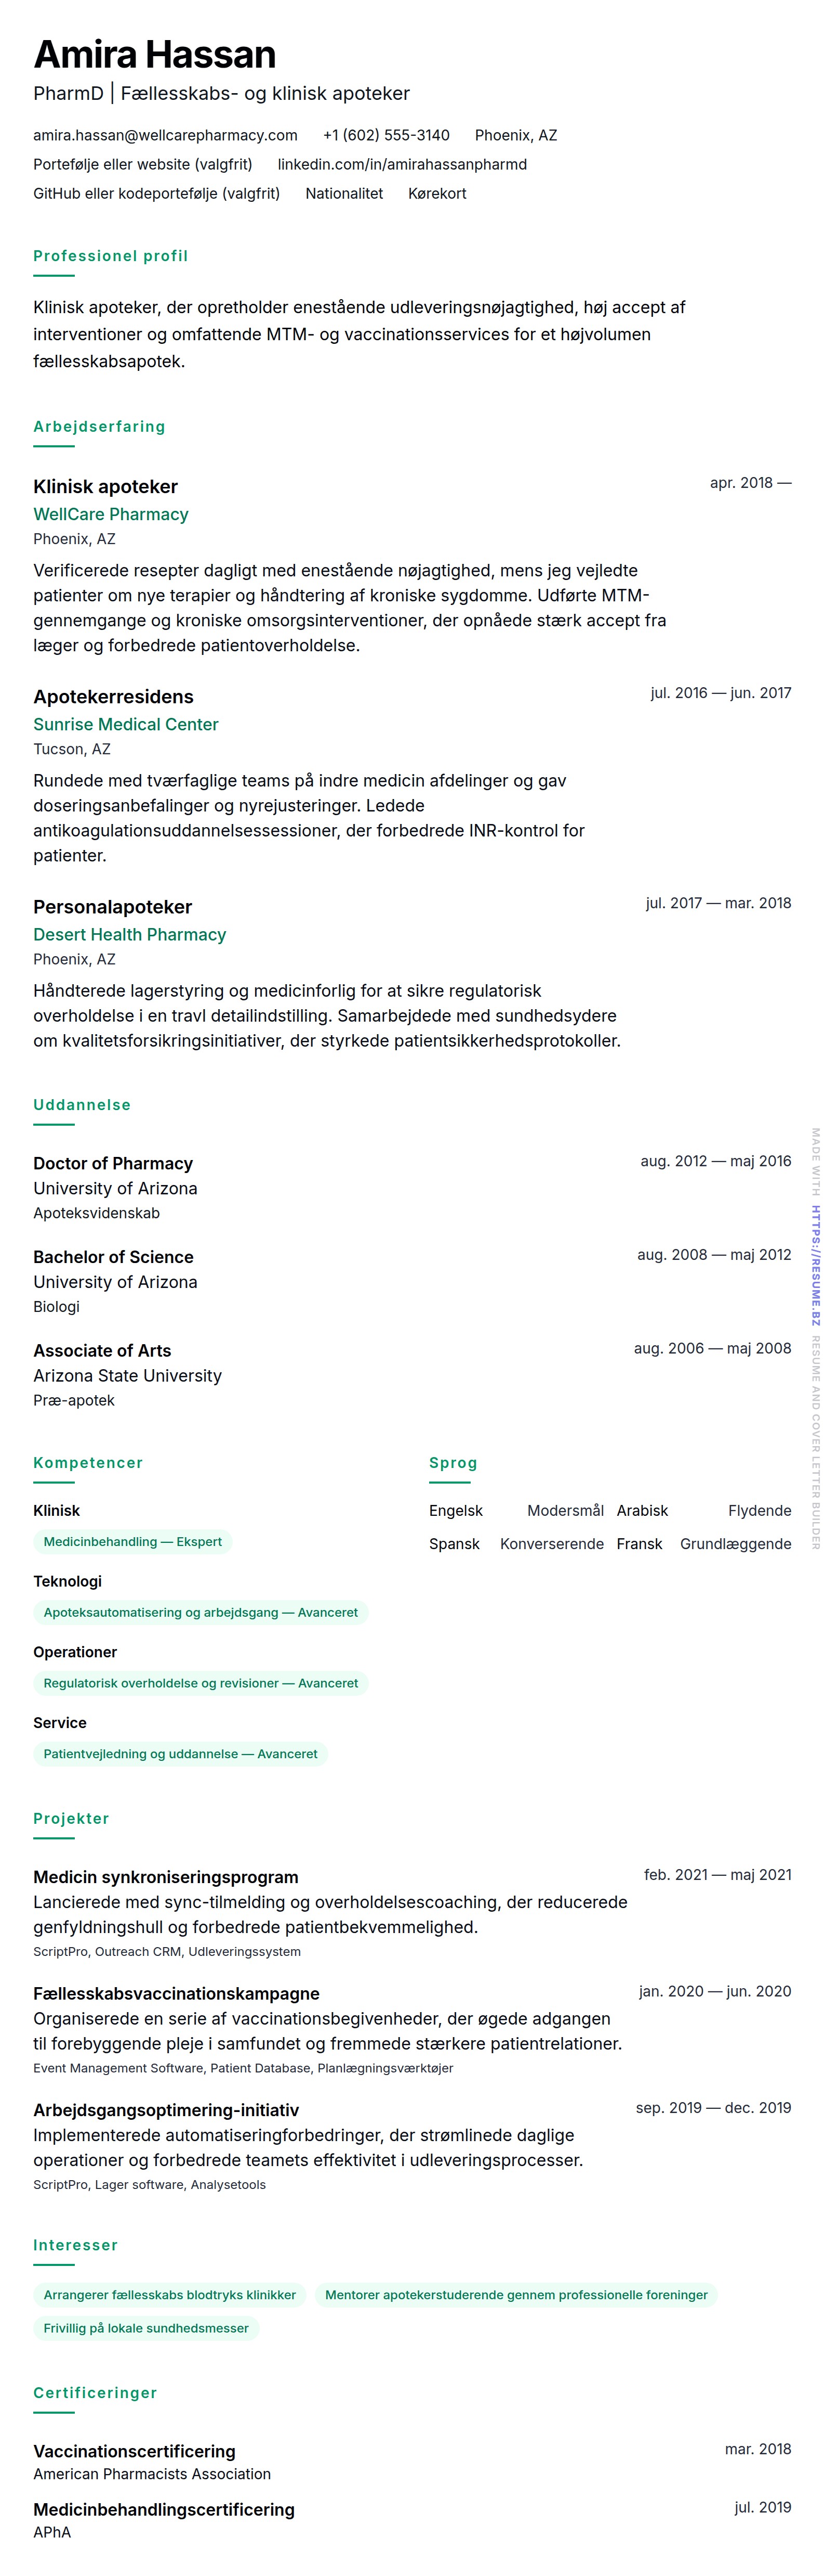The width and height of the screenshot is (825, 2576).
Task: Select the Medicin synkroniseringsprogram project title
Action: pos(166,1877)
